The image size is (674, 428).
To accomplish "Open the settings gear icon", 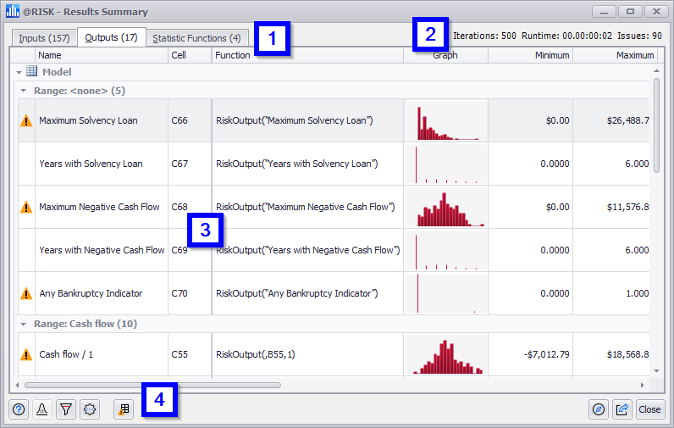I will coord(91,409).
